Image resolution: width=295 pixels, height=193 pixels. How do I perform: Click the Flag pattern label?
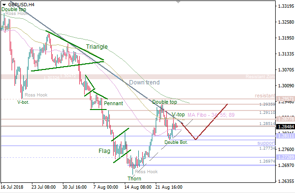(x=104, y=151)
